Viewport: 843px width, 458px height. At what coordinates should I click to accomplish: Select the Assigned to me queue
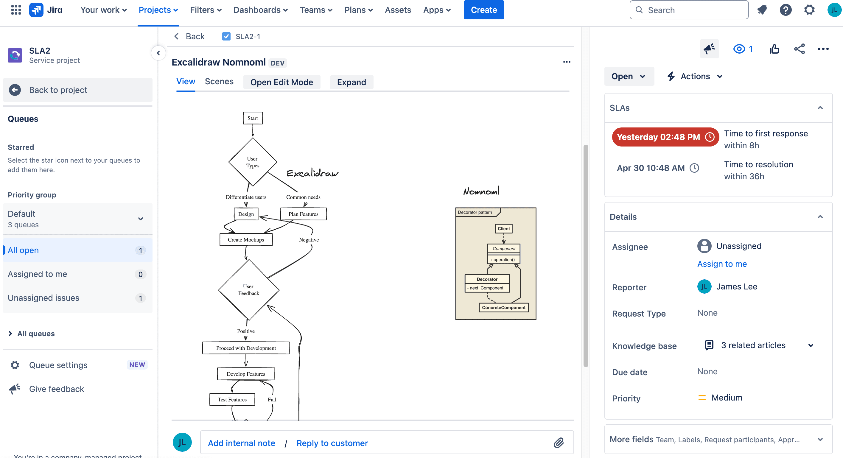click(x=77, y=274)
